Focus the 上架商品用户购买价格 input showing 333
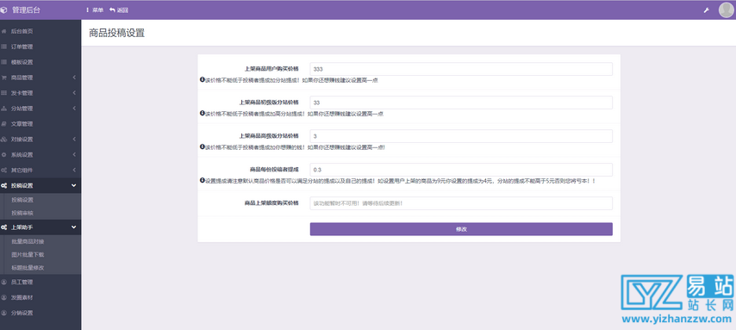The width and height of the screenshot is (736, 330). 461,69
